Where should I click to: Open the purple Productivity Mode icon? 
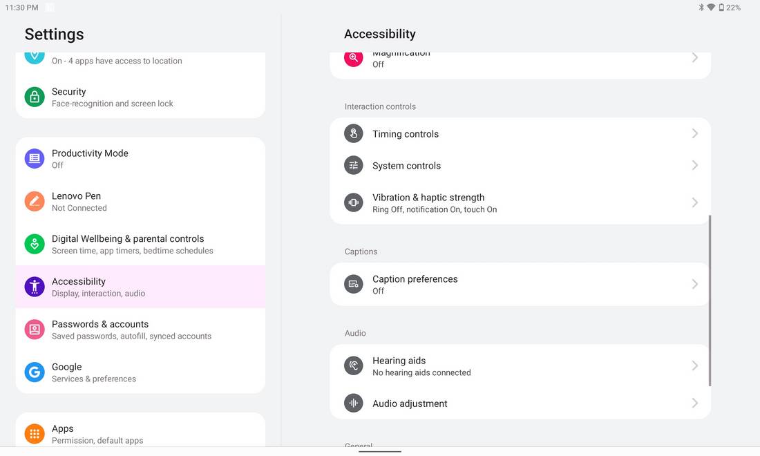[x=35, y=158]
